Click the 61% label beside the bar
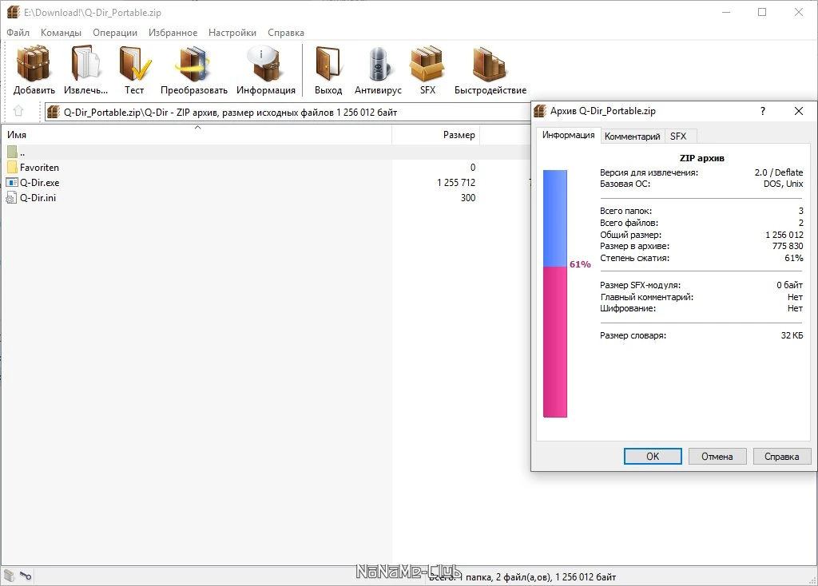 580,264
